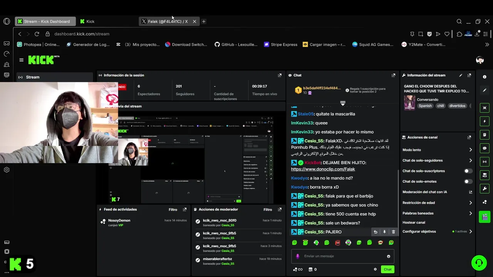493x277 pixels.
Task: Click the green clapperboard icon in right toolbar
Action: point(485,217)
